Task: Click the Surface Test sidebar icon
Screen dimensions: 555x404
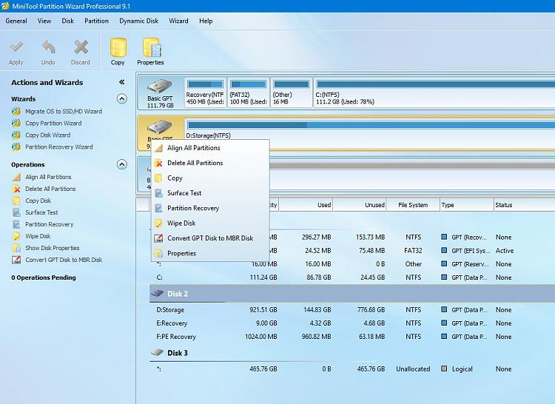Action: [x=16, y=212]
